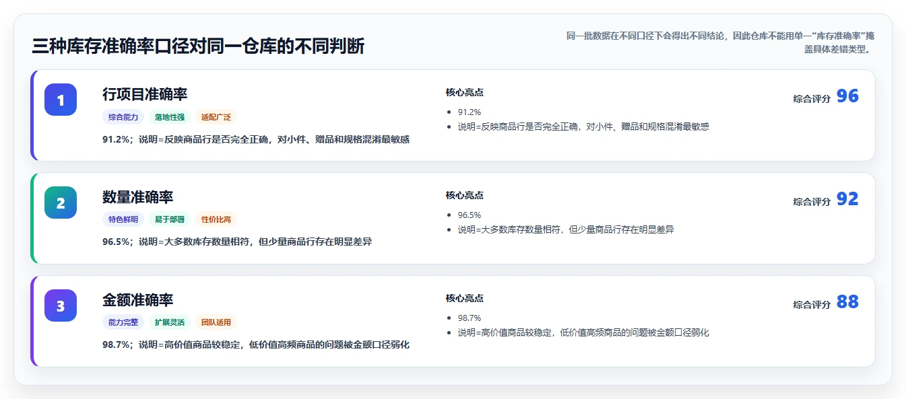
Task: Click the number 1 rank badge
Action: (61, 100)
